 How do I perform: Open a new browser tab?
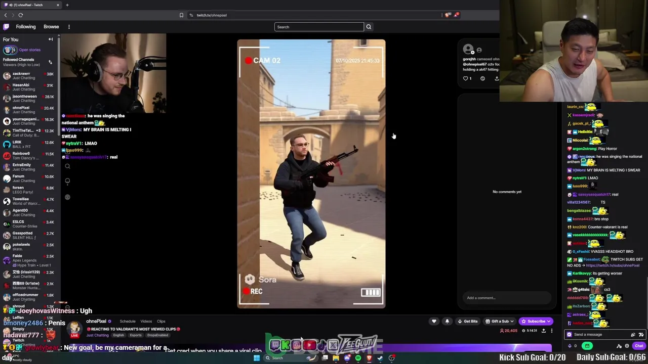pos(67,5)
